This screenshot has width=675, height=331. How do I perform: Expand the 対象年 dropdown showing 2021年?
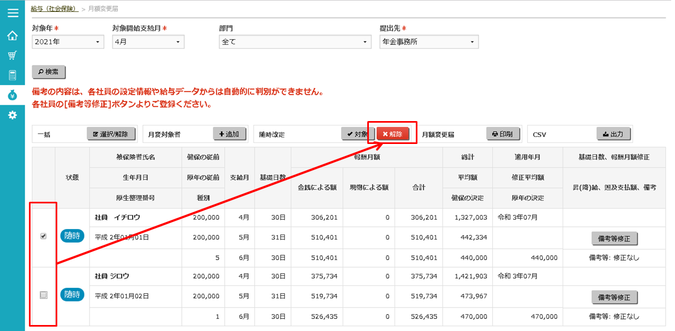click(x=68, y=42)
